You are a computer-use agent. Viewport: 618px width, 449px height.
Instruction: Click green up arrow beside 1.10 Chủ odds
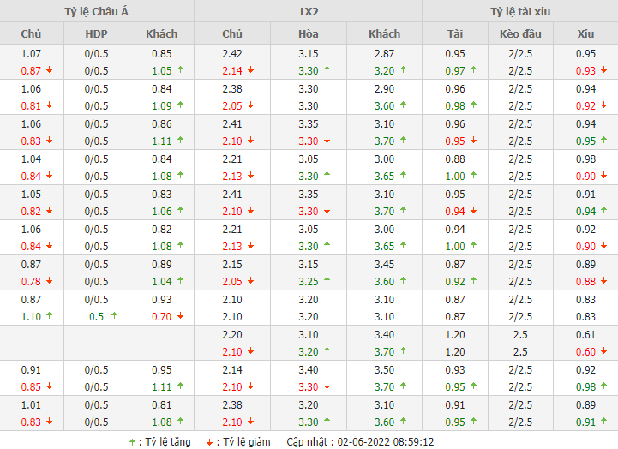[x=49, y=315]
